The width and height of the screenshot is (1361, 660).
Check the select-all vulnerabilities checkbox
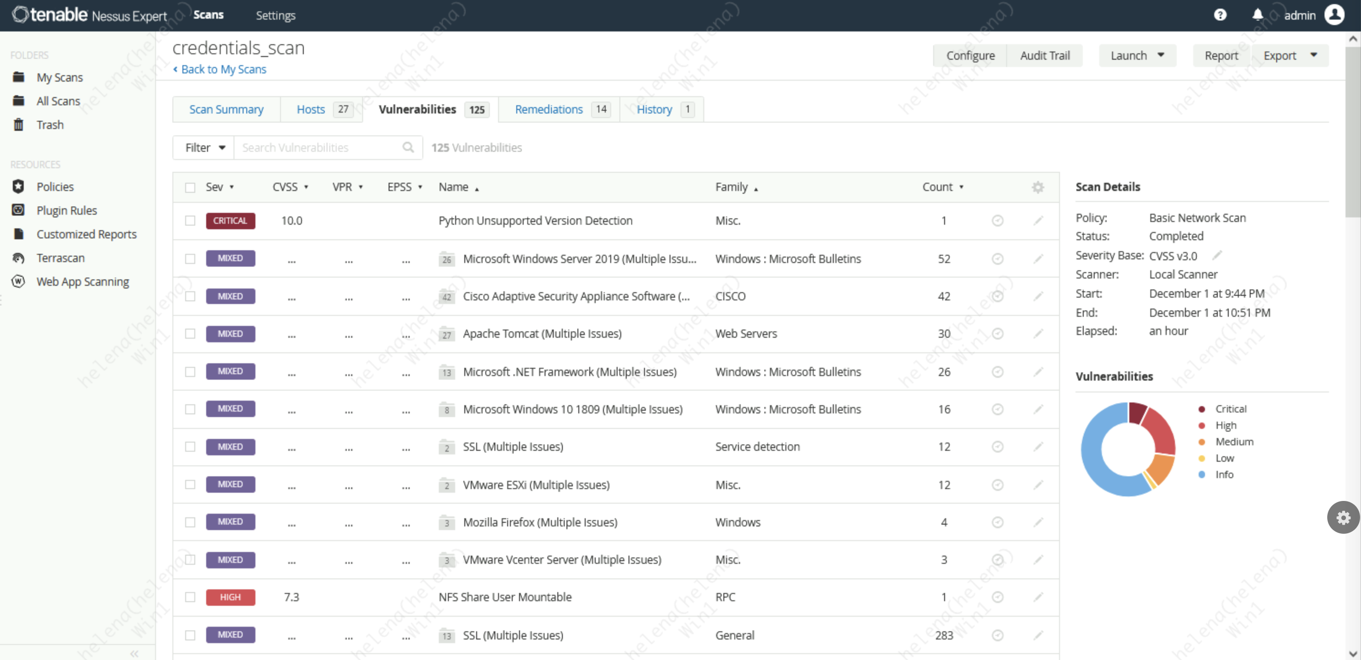click(190, 187)
